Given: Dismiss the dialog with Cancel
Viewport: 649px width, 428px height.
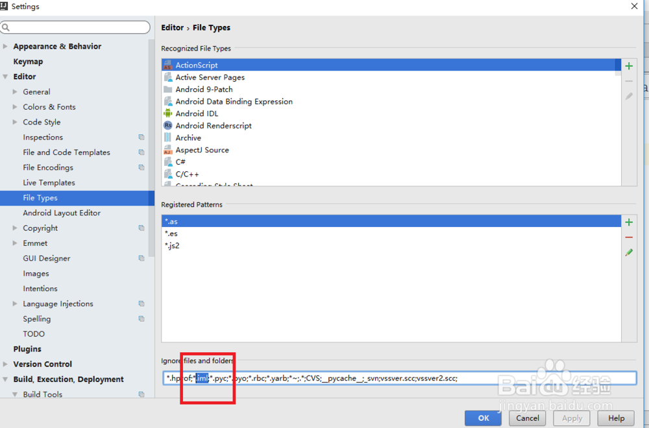Looking at the screenshot, I should [527, 418].
